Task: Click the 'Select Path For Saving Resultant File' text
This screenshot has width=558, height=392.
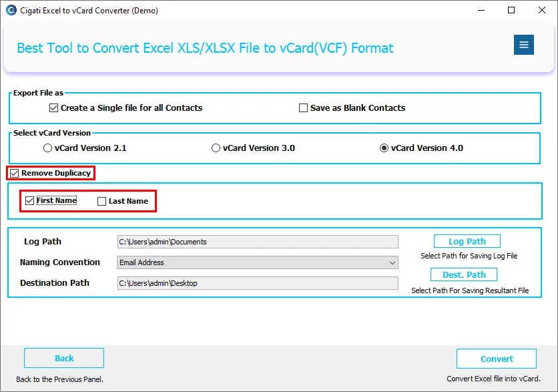Action: point(470,290)
